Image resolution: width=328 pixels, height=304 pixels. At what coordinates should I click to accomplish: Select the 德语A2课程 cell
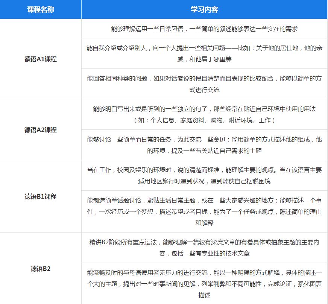[x=41, y=130]
